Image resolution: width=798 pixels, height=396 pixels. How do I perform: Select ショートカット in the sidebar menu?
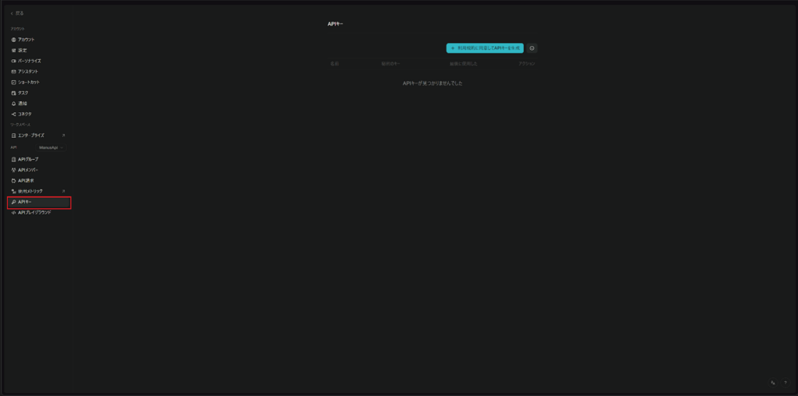pos(29,82)
